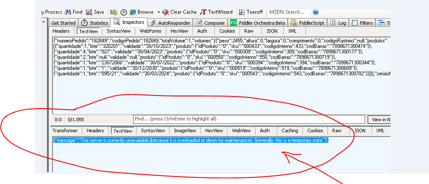The width and height of the screenshot is (429, 184).
Task: Click Clear Cache in the toolbar
Action: pos(179,12)
